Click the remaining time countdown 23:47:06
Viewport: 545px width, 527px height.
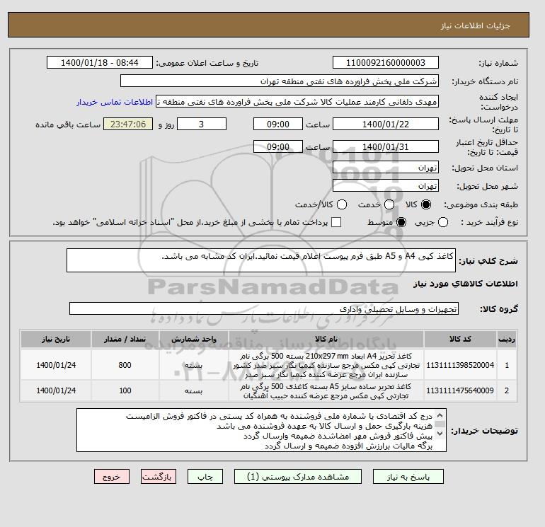tap(128, 124)
